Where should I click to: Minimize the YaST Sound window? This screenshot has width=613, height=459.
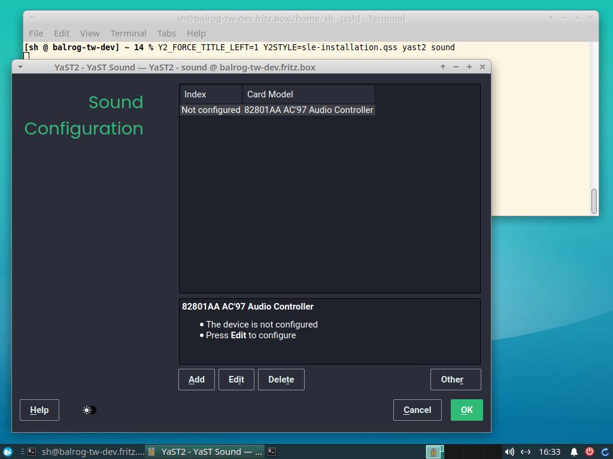(x=456, y=67)
